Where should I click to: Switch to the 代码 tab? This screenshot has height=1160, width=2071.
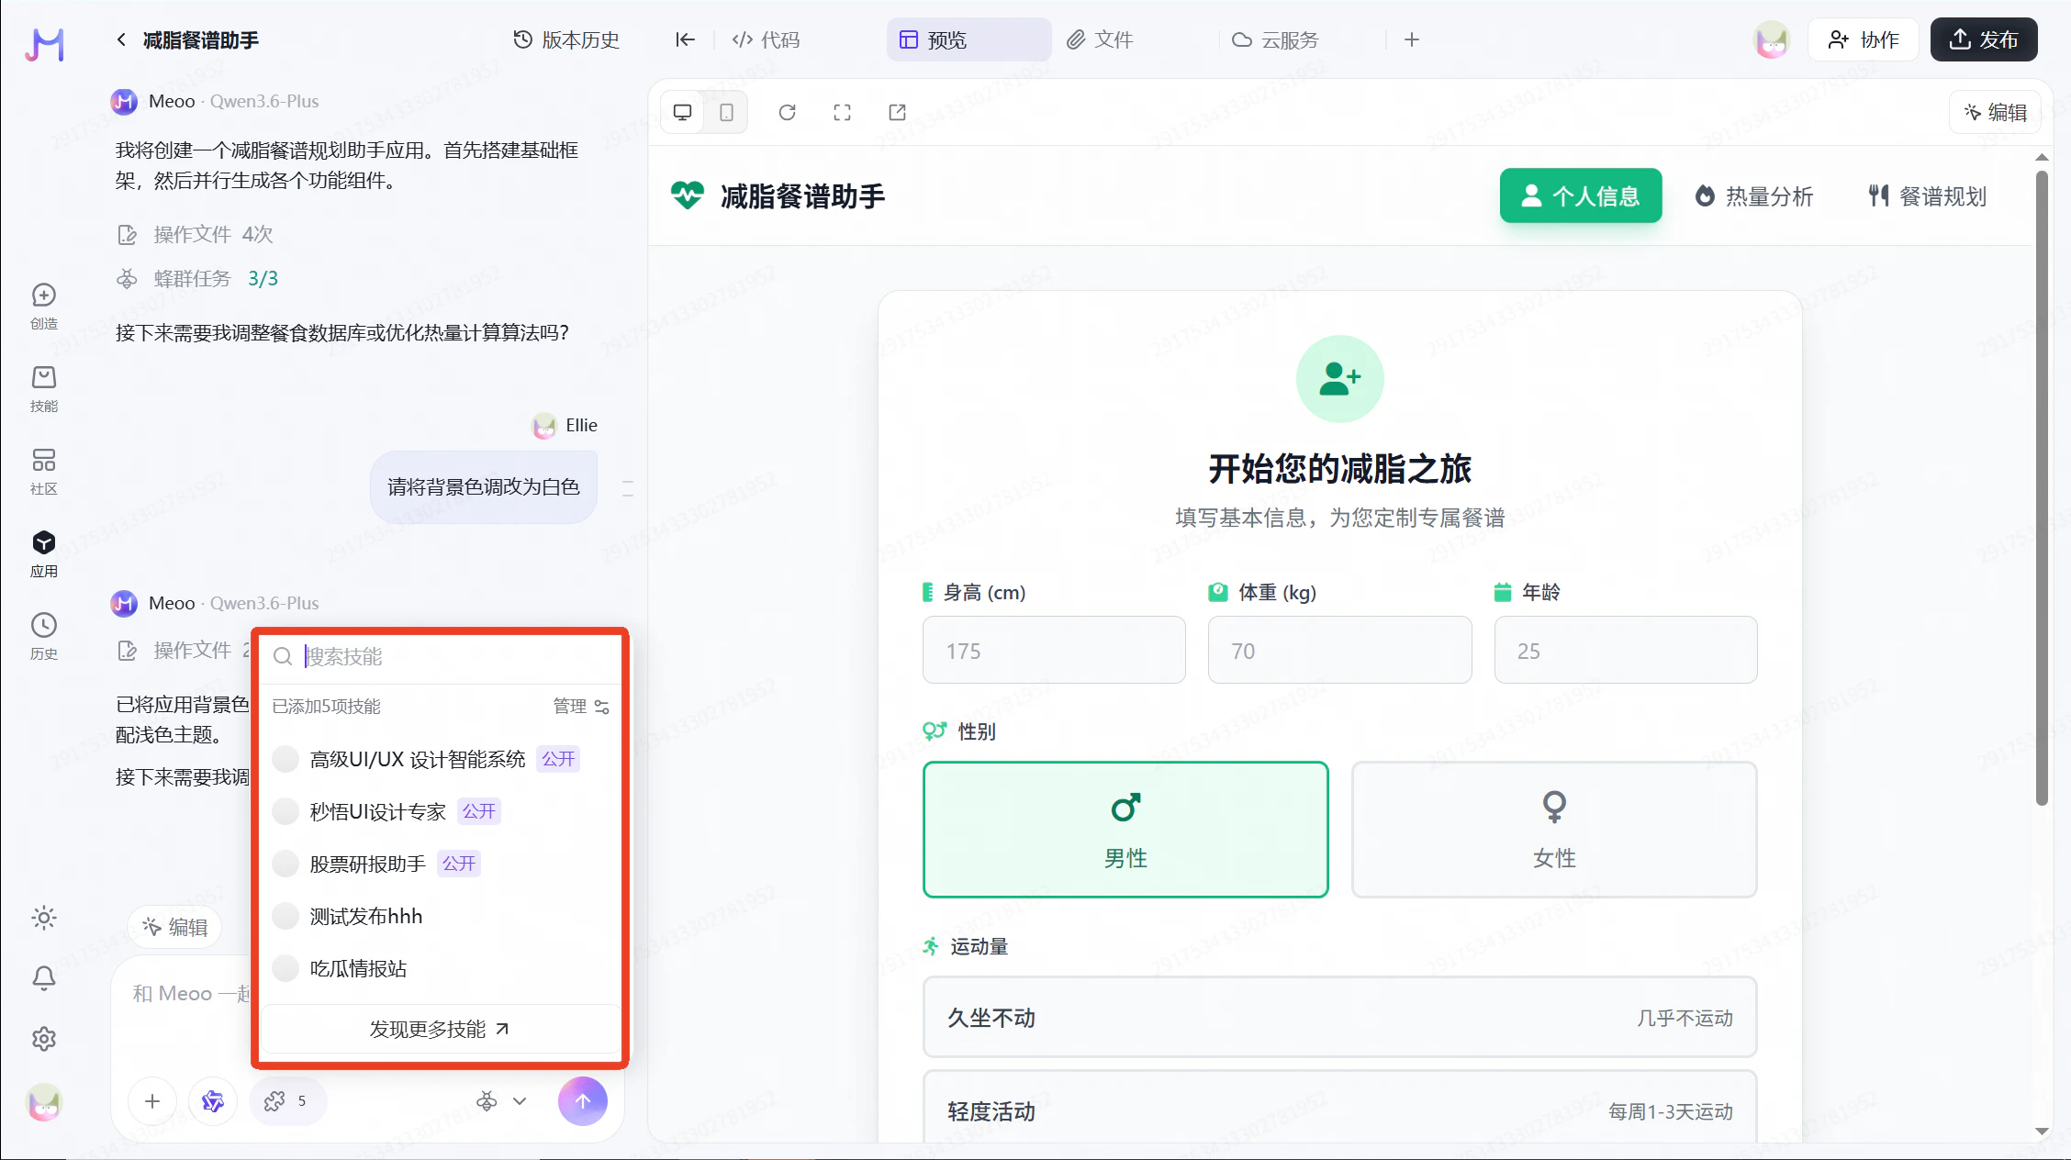click(x=766, y=39)
